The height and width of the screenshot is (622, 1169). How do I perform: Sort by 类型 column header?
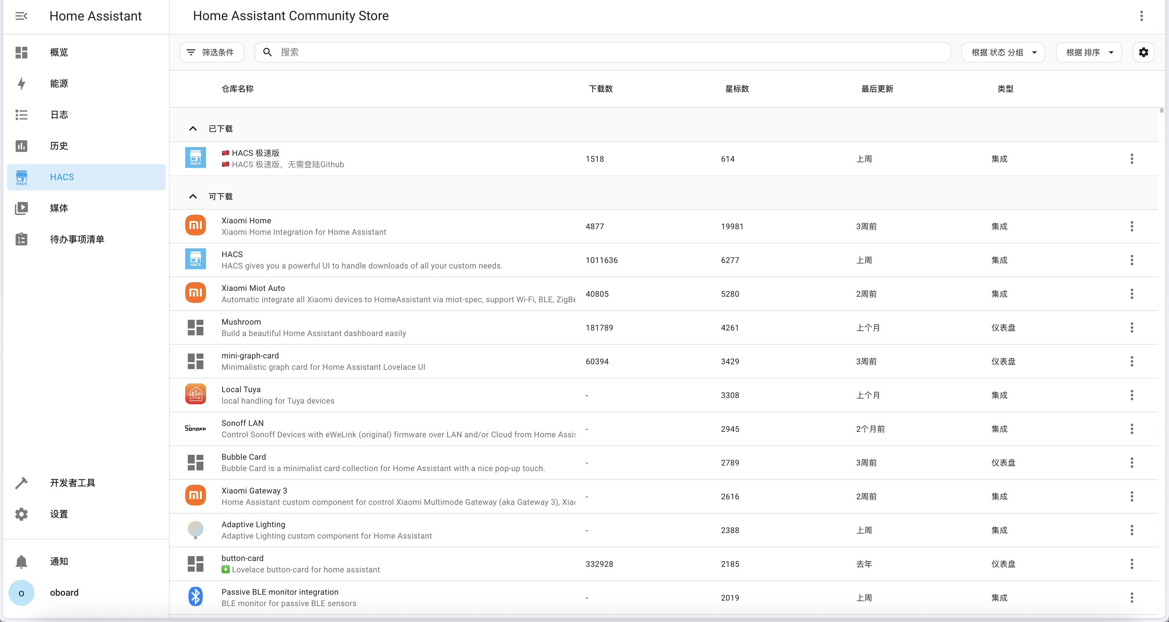[x=1005, y=89]
